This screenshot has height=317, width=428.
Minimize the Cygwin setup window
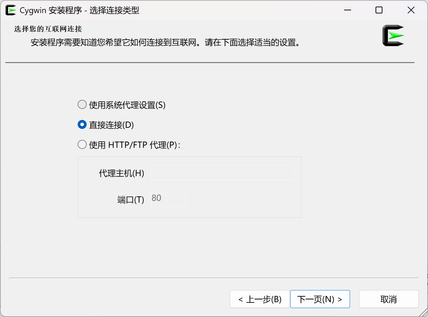click(x=347, y=10)
